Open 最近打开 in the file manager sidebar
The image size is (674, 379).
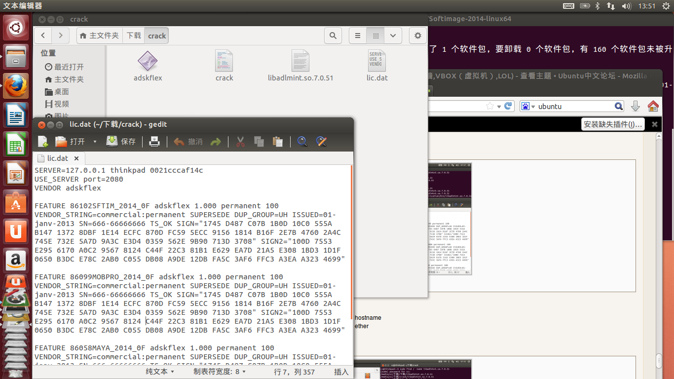[64, 67]
